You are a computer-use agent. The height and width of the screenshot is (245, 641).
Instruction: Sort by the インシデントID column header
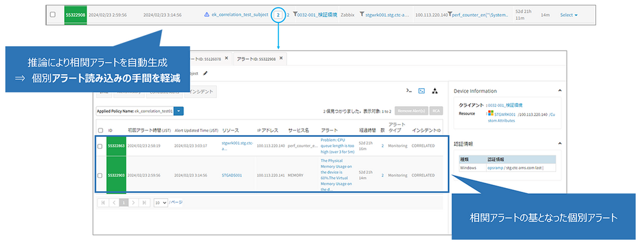pos(426,130)
